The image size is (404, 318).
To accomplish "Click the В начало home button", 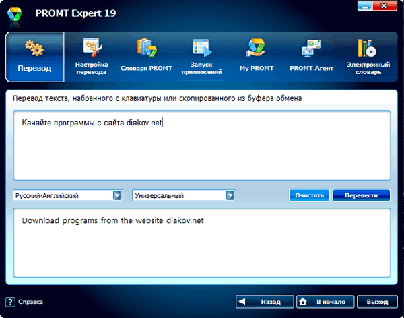I will pyautogui.click(x=325, y=302).
